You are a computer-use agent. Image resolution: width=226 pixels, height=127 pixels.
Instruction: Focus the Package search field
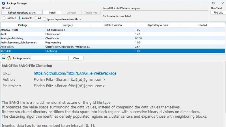pos(49,58)
